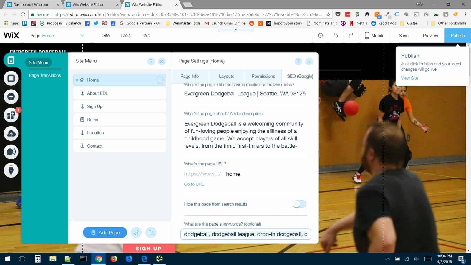Select the About EDL menu item
The width and height of the screenshot is (471, 265).
[x=120, y=93]
